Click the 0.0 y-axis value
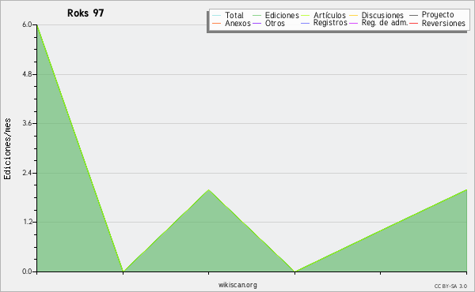 tap(27, 271)
